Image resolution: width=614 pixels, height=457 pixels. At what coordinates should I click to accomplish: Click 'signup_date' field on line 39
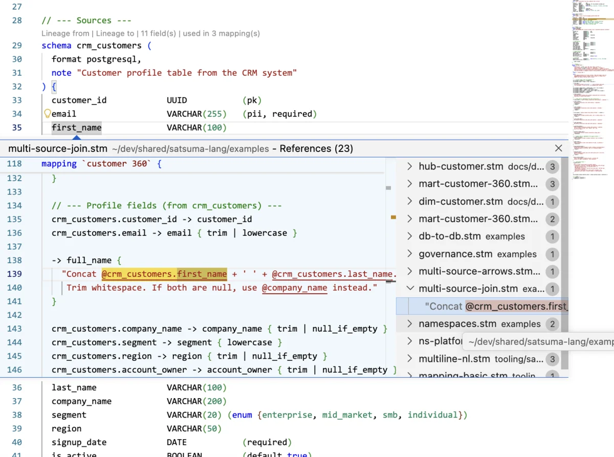click(x=79, y=442)
